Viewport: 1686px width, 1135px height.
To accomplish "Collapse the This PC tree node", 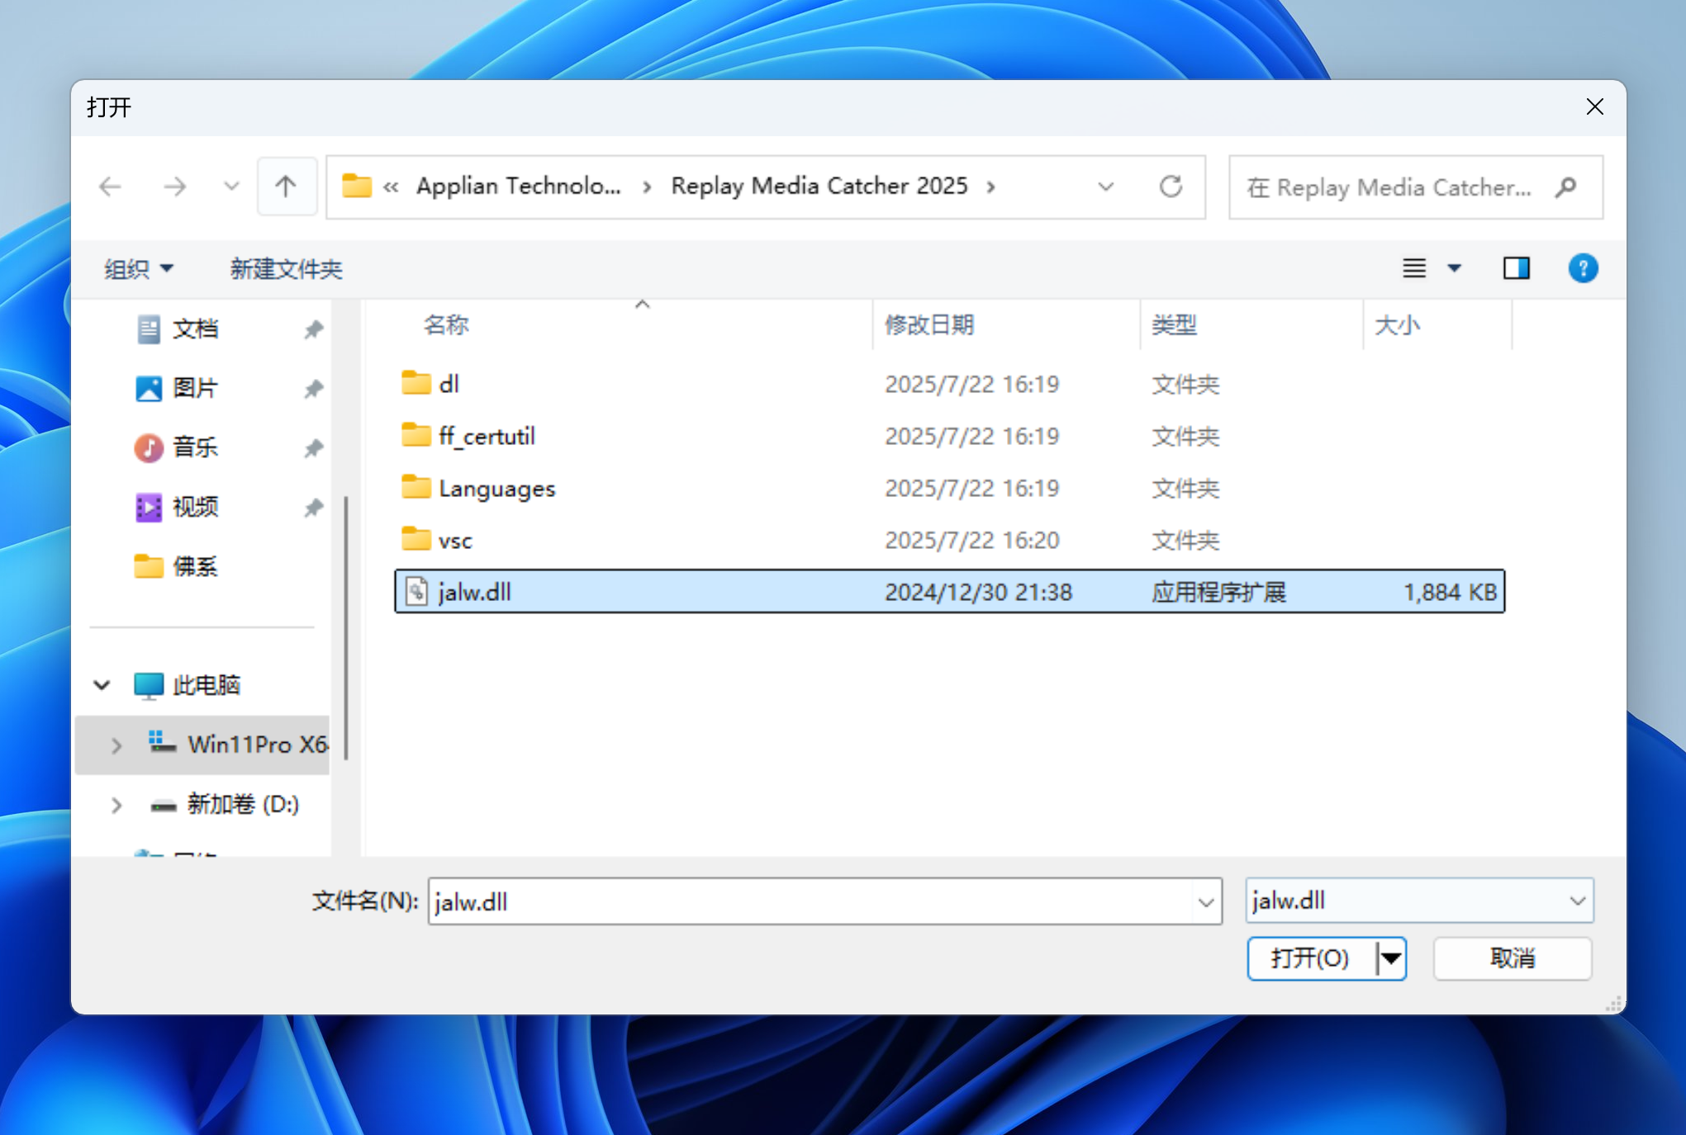I will [x=102, y=685].
